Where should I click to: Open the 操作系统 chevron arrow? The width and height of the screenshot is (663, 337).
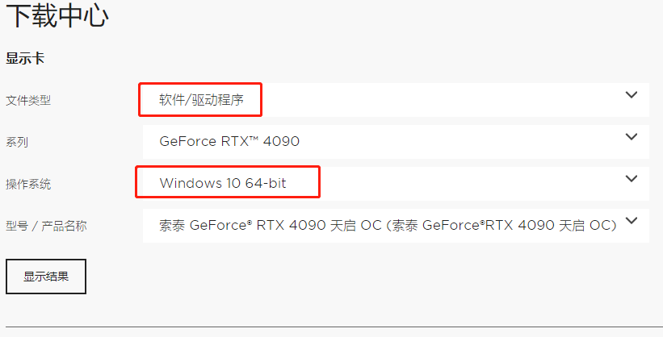coord(632,178)
